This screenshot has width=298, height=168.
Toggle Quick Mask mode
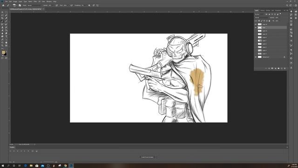pos(2,58)
